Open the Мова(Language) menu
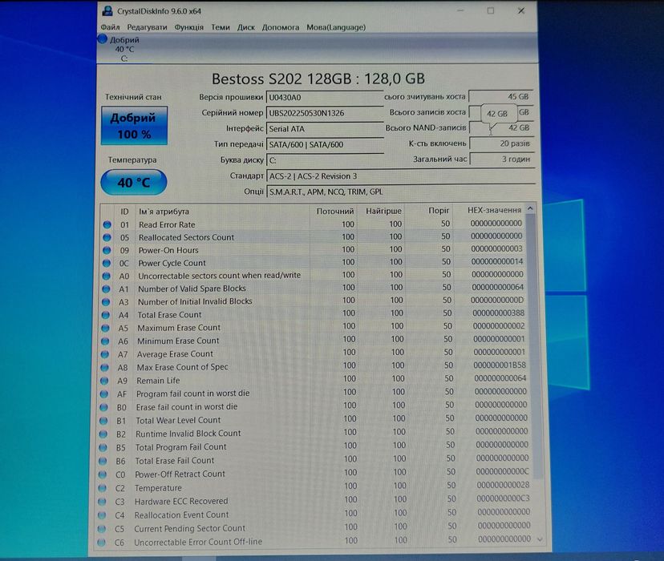The height and width of the screenshot is (561, 664). pyautogui.click(x=336, y=27)
